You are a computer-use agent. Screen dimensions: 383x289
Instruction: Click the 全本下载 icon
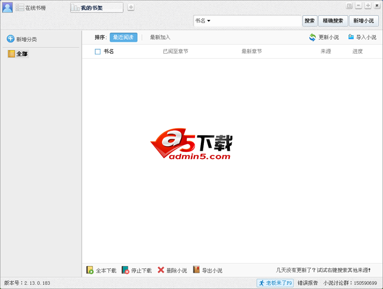click(90, 270)
